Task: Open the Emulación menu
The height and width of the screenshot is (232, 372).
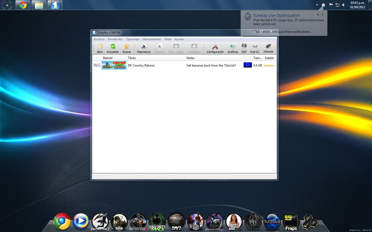Action: (115, 39)
